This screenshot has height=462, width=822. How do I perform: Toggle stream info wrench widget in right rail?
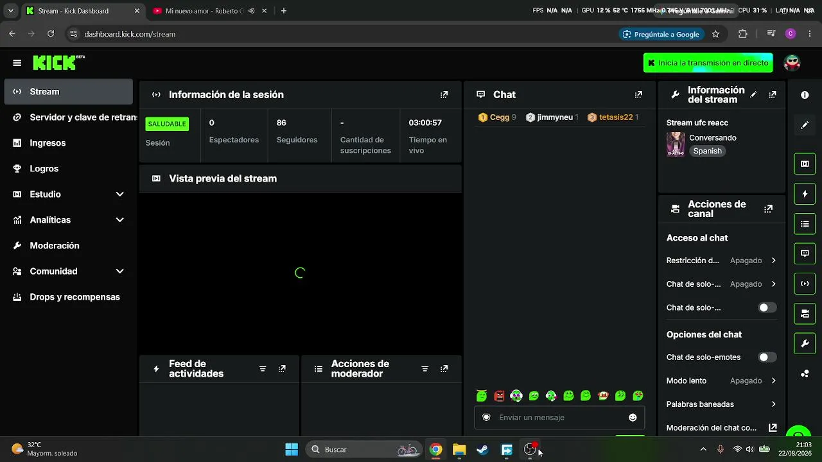click(805, 344)
